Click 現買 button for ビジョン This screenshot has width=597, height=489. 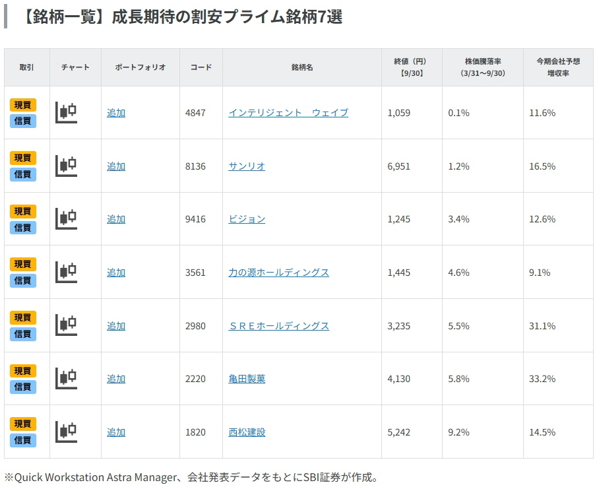(x=23, y=211)
